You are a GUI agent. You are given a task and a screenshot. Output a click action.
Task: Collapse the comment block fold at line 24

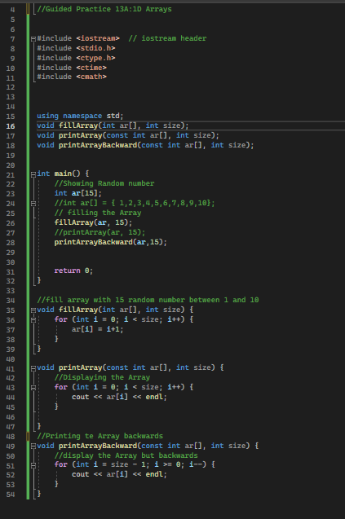[33, 204]
